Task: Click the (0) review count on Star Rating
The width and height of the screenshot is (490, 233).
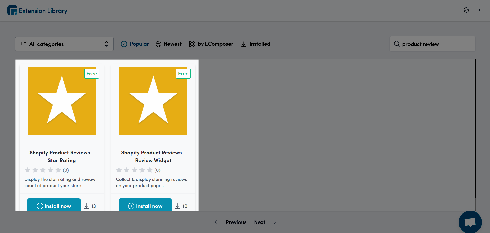Action: coord(66,170)
